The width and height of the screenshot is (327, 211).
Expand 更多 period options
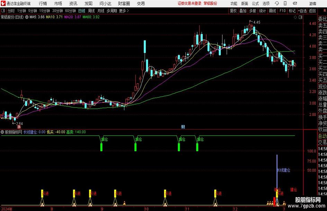point(124,11)
